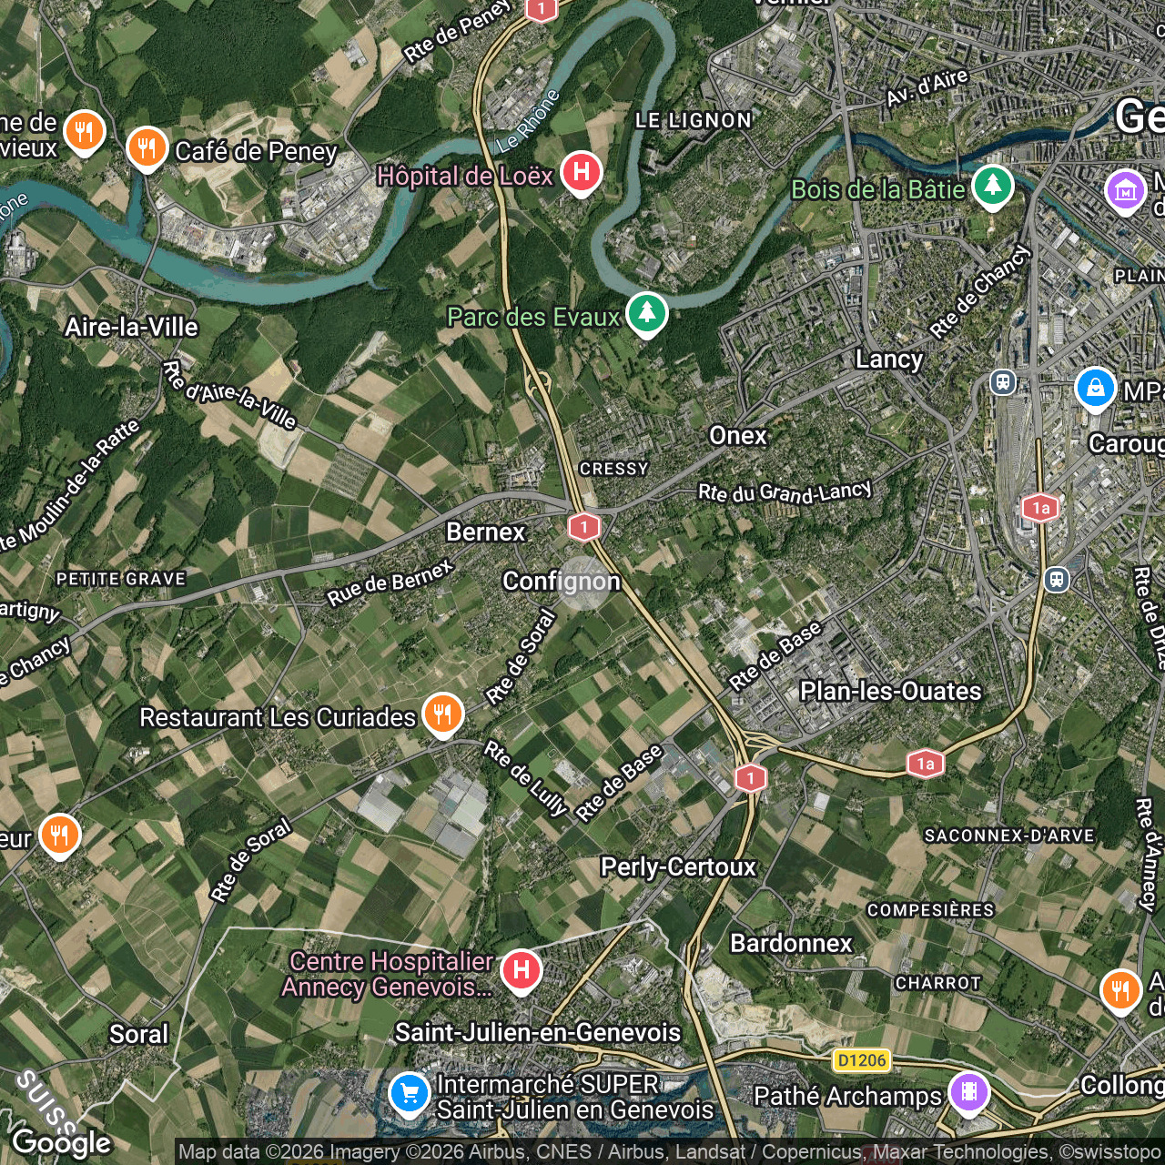Click the train station icon near Lancy

pos(1003,382)
